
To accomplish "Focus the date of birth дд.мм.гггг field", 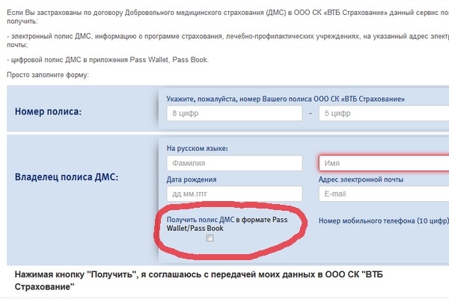I will coord(234,194).
